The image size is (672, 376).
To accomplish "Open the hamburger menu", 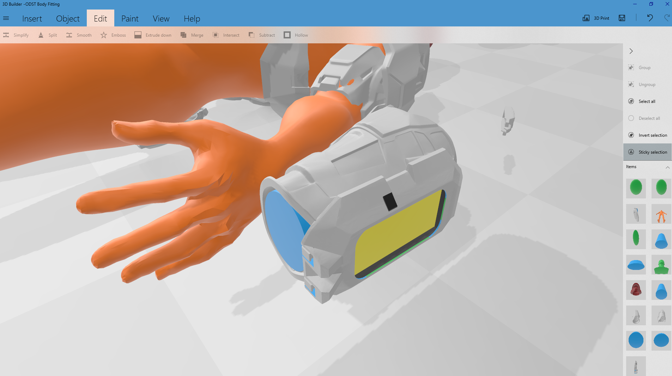I will coord(6,18).
